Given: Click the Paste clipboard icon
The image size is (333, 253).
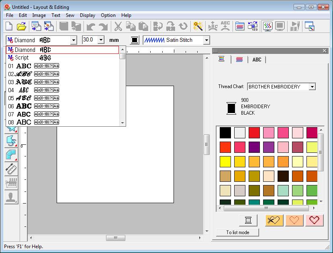Looking at the screenshot, I should pos(143,26).
